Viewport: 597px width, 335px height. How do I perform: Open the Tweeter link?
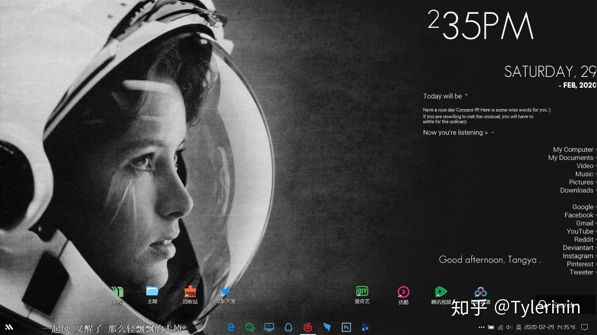(581, 272)
